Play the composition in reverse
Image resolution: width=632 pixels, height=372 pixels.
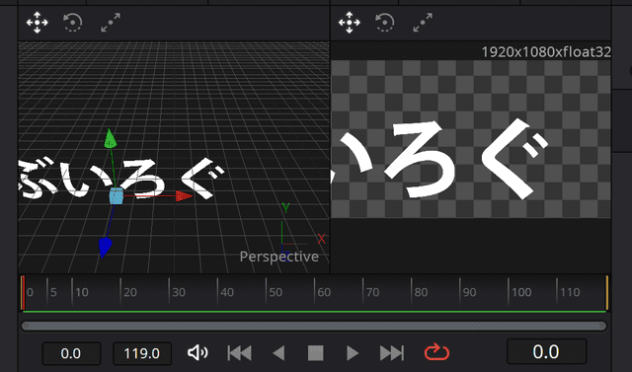click(278, 353)
